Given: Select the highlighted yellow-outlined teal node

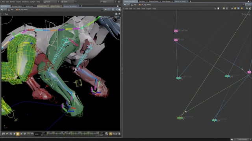Looking at the screenshot, I should coord(180,118).
